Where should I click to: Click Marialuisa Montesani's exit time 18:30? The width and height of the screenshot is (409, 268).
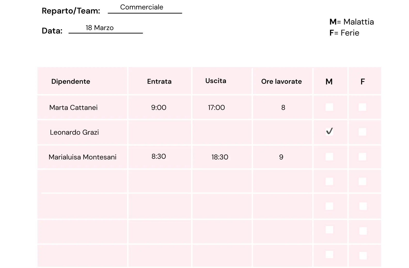tap(220, 157)
